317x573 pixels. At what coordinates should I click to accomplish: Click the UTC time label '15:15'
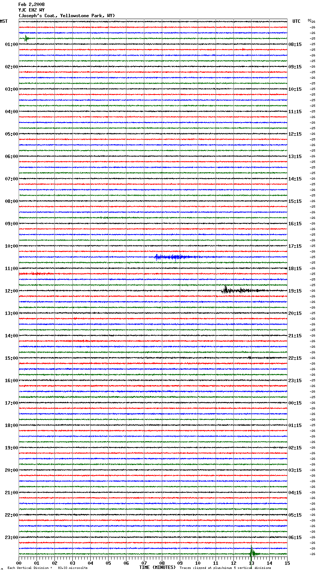295,201
